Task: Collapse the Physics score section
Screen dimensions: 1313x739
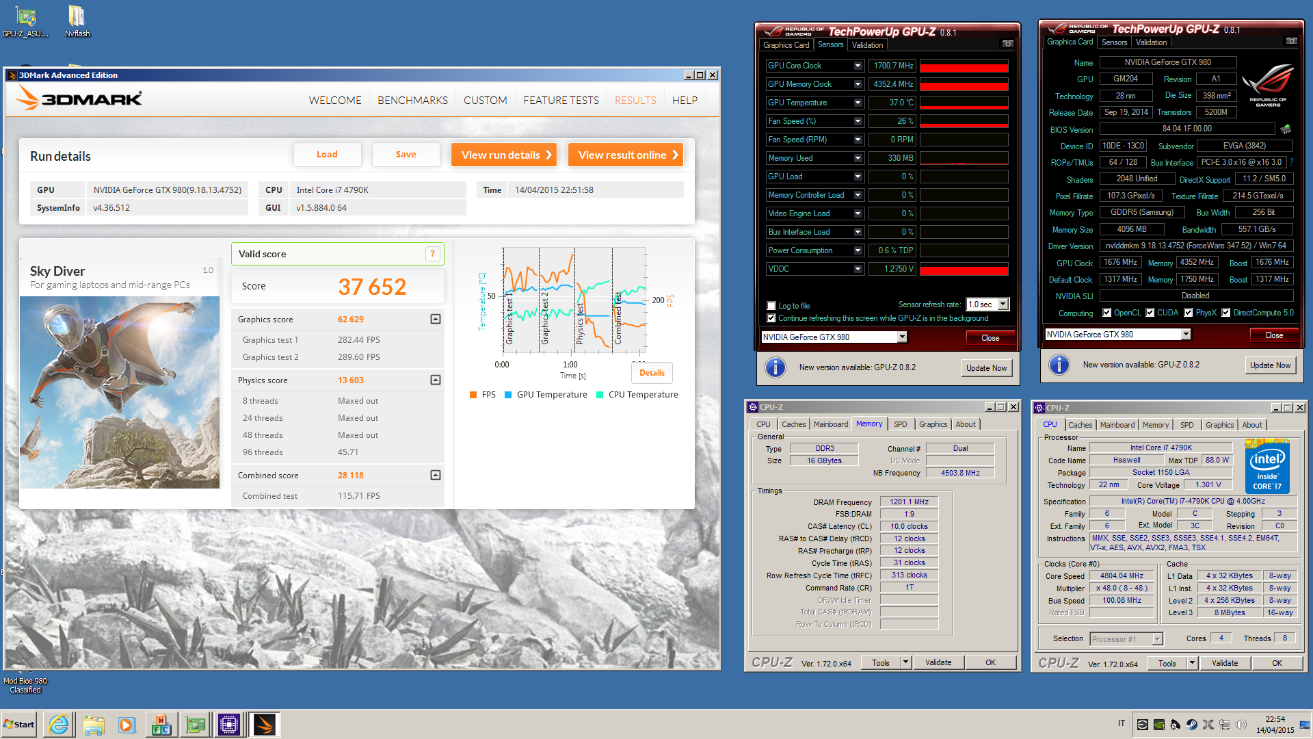Action: click(x=435, y=380)
